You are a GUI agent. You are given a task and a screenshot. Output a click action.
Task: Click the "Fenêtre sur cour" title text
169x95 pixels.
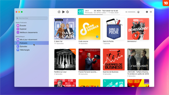[60, 72]
